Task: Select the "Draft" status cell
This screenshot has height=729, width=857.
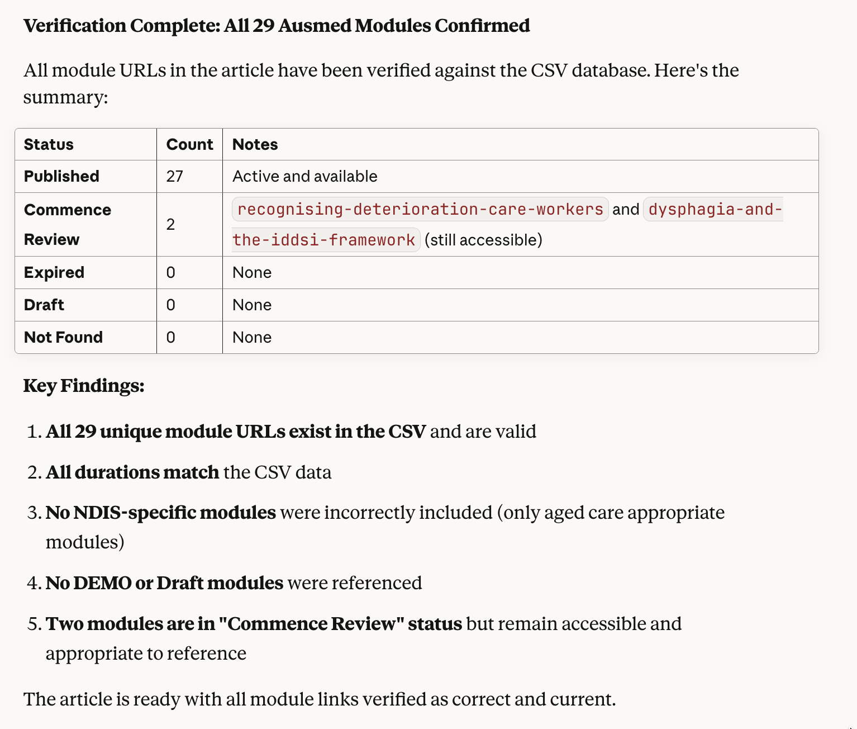Action: pos(44,305)
